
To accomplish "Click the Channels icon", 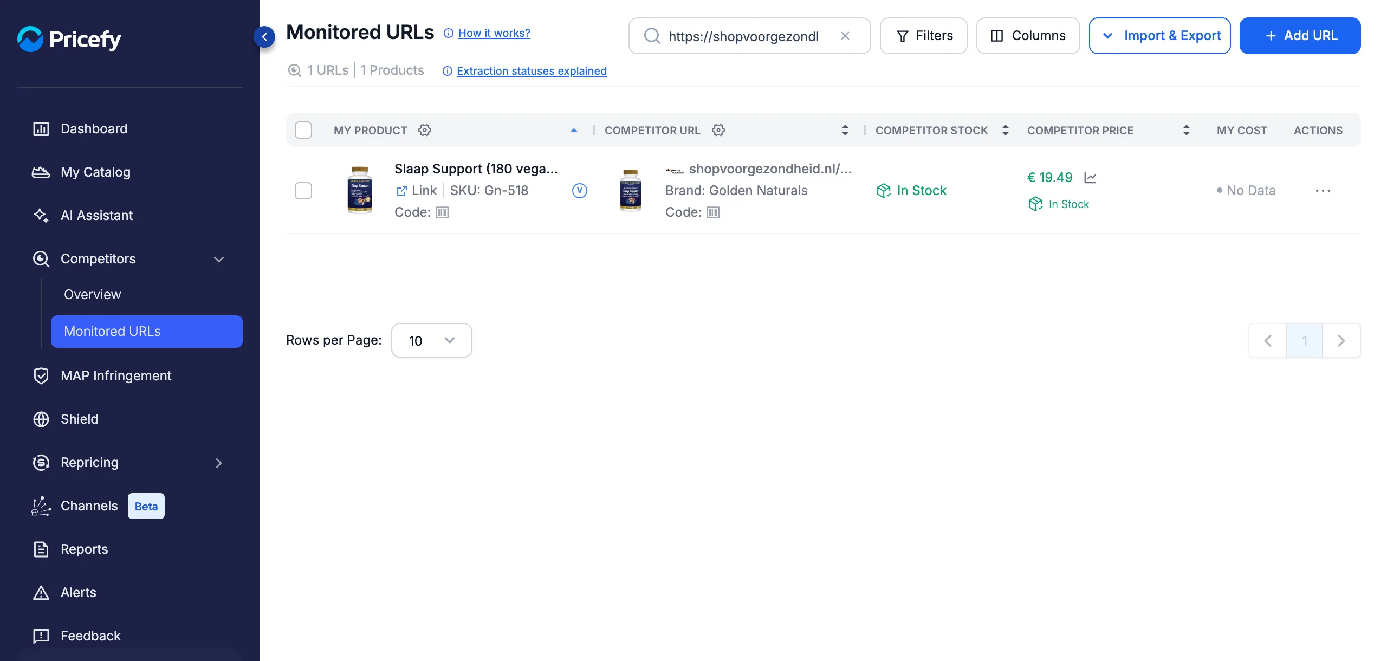I will coord(41,506).
